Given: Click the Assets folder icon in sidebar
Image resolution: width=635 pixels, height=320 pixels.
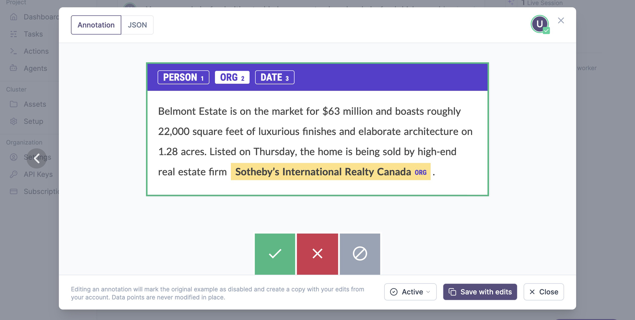Looking at the screenshot, I should 14,104.
